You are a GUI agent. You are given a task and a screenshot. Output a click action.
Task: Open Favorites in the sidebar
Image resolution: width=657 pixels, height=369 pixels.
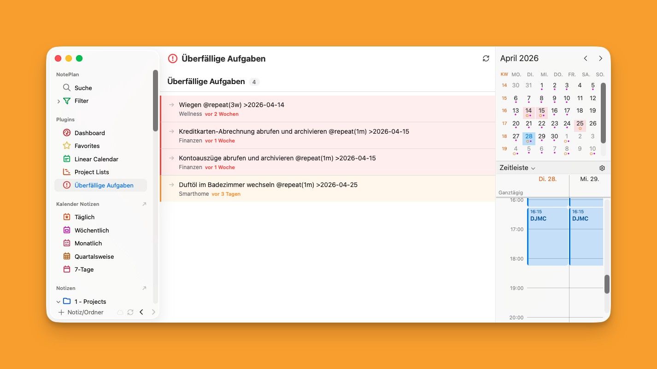coord(87,146)
